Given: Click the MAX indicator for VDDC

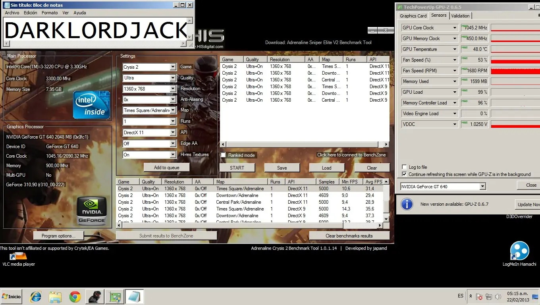Looking at the screenshot, I should (x=464, y=124).
